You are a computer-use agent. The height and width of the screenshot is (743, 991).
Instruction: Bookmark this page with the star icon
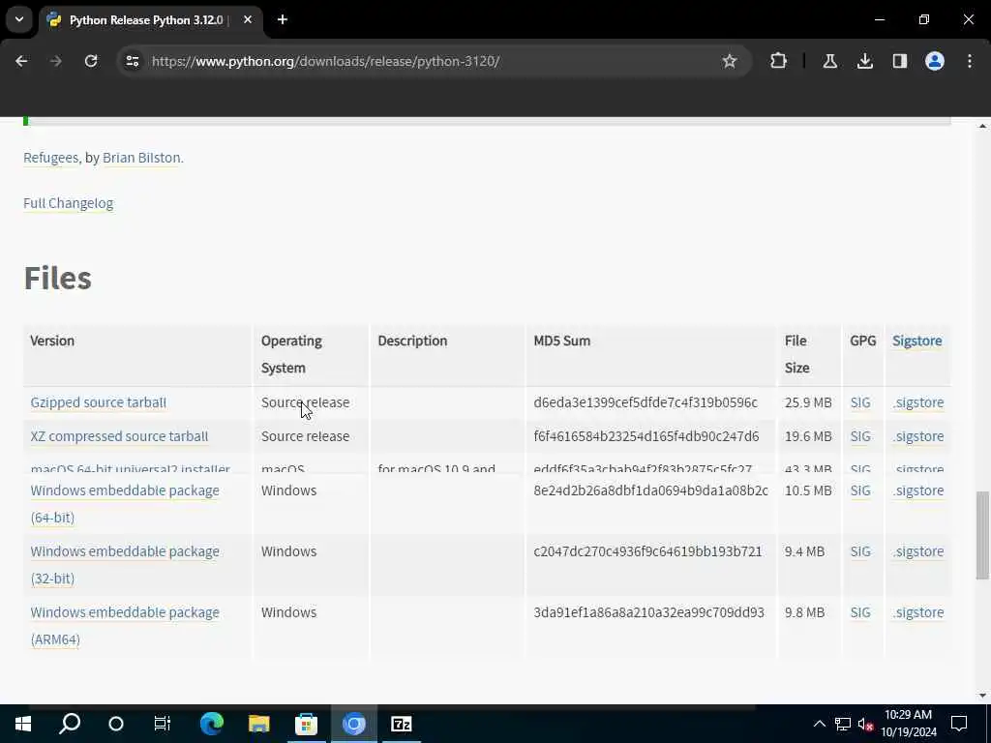coord(730,61)
